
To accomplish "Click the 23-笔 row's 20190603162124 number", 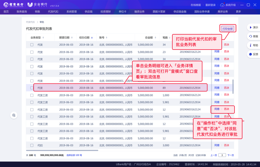I will pyautogui.click(x=190, y=52).
